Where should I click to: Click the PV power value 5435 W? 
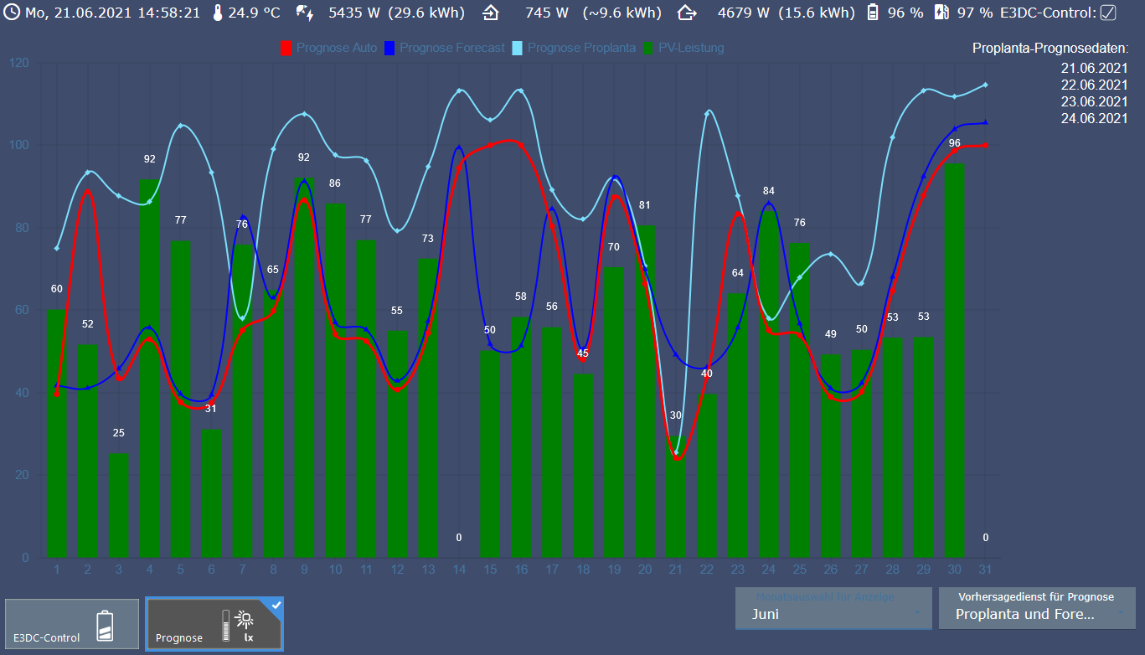pyautogui.click(x=353, y=13)
